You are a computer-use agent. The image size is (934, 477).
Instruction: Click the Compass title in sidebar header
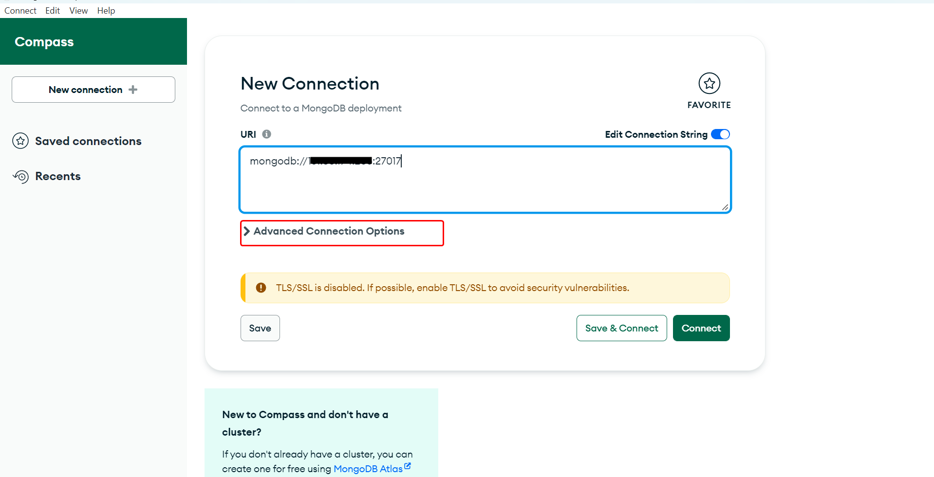coord(44,42)
